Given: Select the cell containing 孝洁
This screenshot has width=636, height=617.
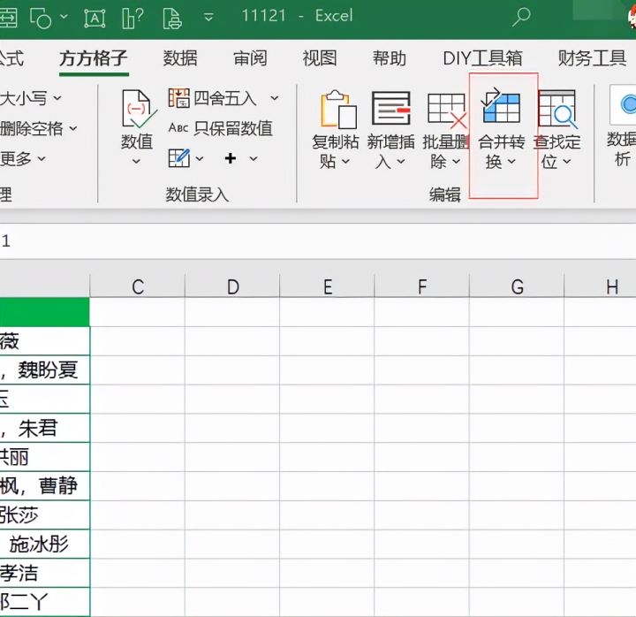Looking at the screenshot, I should [45, 573].
